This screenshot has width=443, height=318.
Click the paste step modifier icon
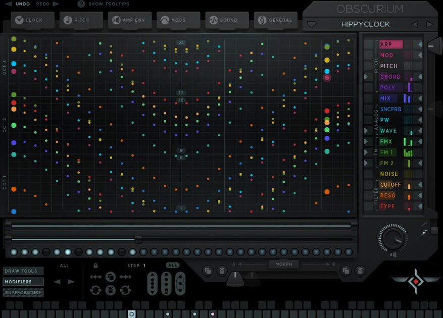(111, 290)
